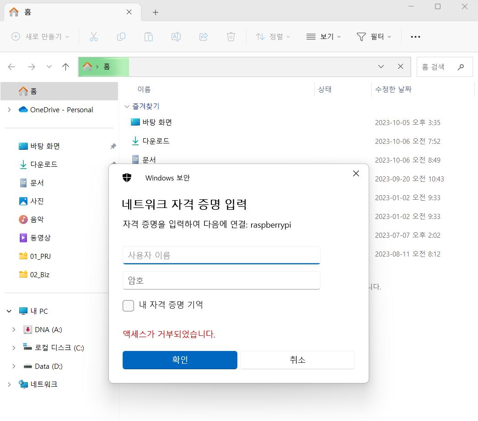478x421 pixels.
Task: Close the Windows 보안 dialog
Action: [x=356, y=174]
